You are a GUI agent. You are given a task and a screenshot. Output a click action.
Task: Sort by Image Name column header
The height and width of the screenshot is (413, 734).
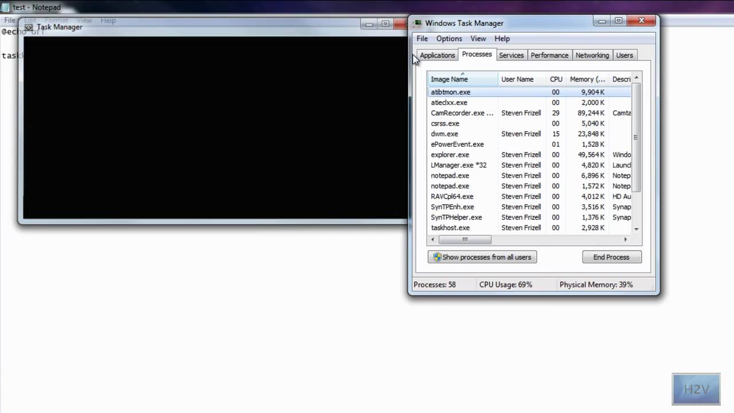(463, 79)
